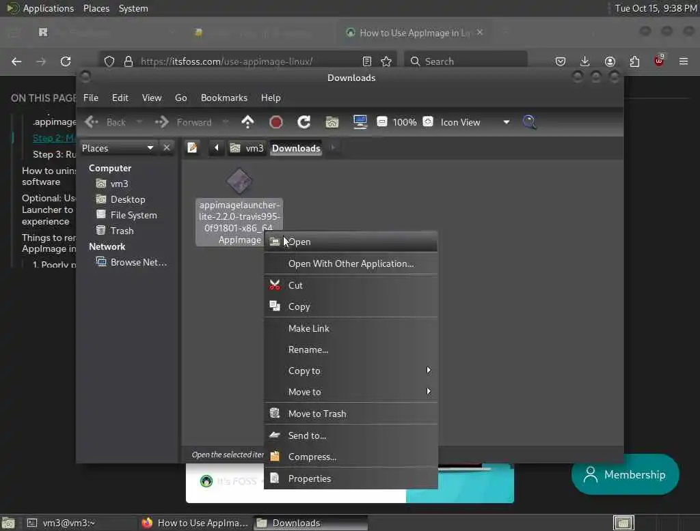This screenshot has width=700, height=531.
Task: Open Firefox Pocket save icon
Action: (x=561, y=61)
